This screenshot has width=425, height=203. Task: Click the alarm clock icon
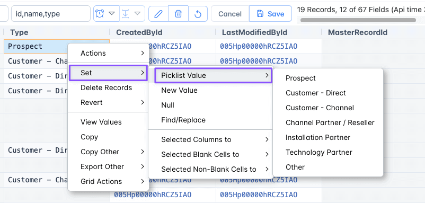[100, 14]
